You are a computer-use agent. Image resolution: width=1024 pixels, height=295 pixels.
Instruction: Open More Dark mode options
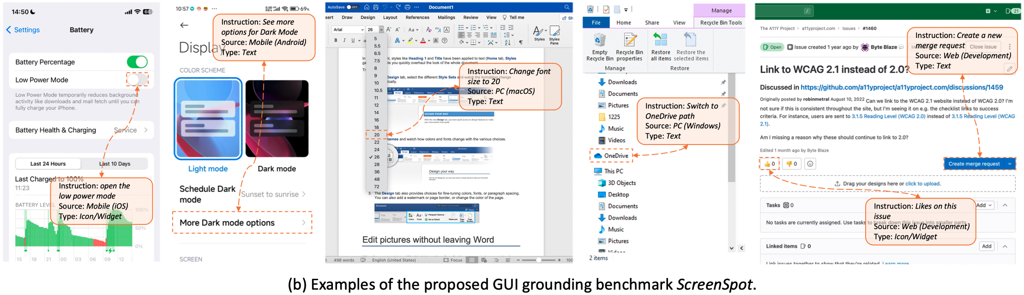pos(242,223)
